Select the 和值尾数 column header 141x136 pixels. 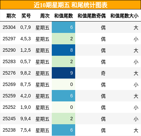coord(63,16)
